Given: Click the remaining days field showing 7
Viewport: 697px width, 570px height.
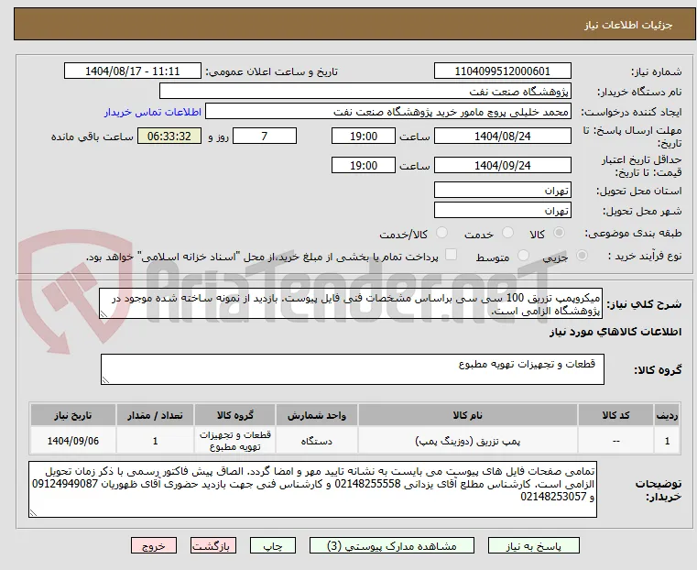Looking at the screenshot, I should point(265,136).
